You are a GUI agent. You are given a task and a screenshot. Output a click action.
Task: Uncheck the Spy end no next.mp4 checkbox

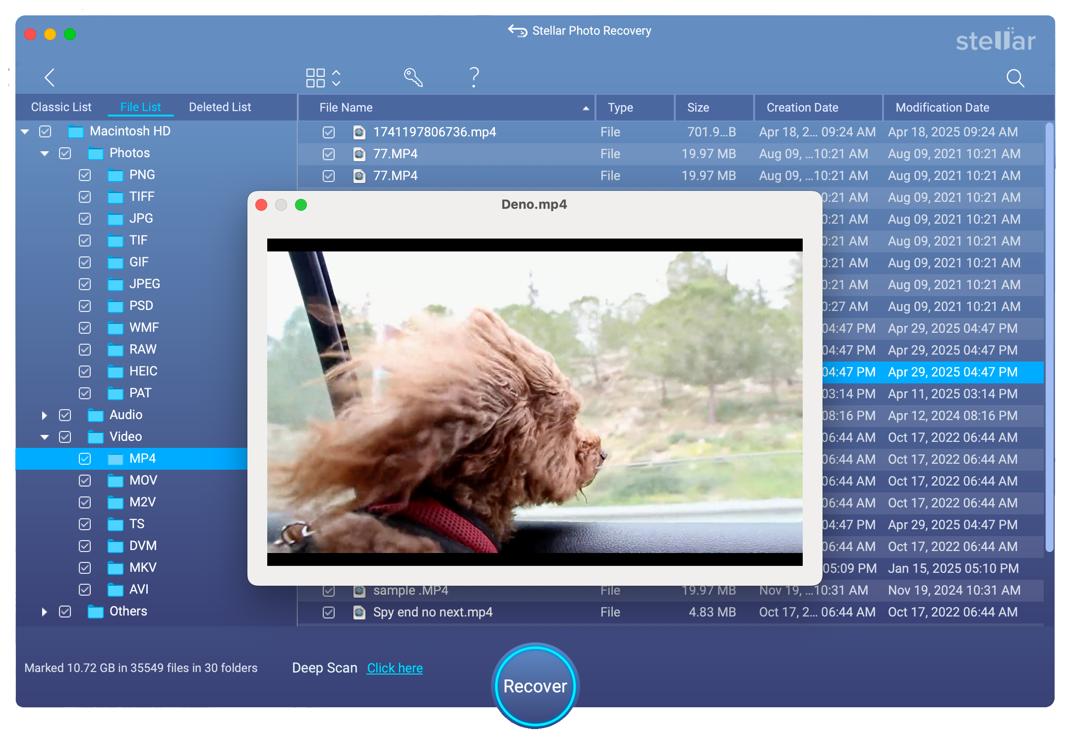coord(329,613)
